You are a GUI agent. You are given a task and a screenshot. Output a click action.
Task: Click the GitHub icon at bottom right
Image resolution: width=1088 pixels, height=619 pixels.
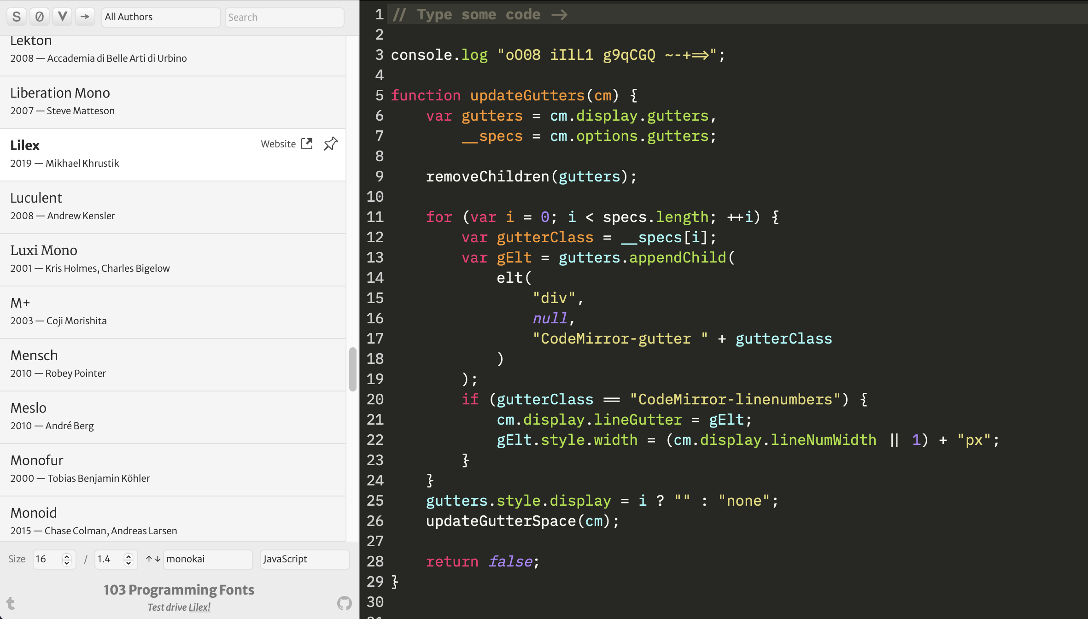[x=345, y=603]
